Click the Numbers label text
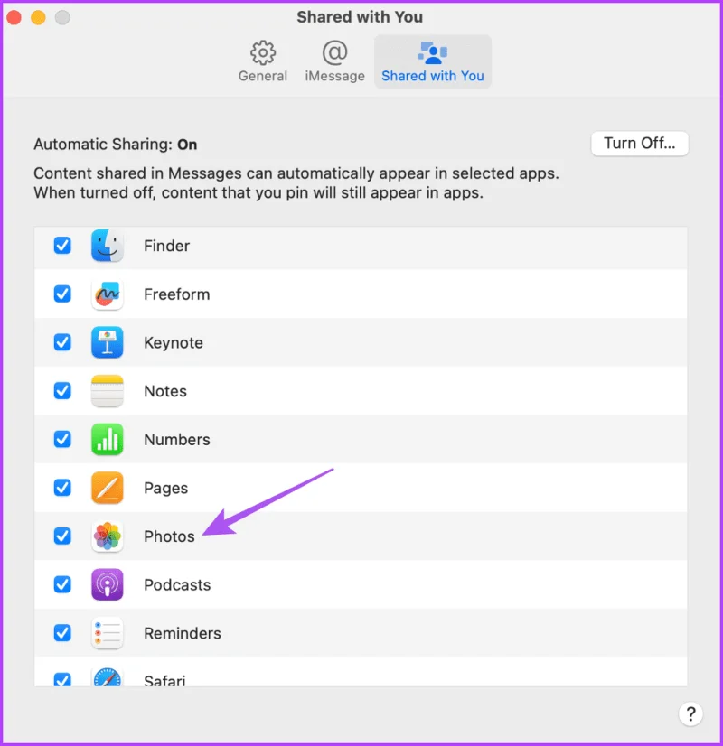Image resolution: width=723 pixels, height=746 pixels. [x=176, y=440]
